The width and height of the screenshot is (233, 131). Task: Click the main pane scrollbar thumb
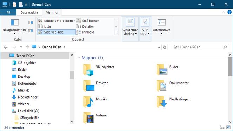point(230,67)
